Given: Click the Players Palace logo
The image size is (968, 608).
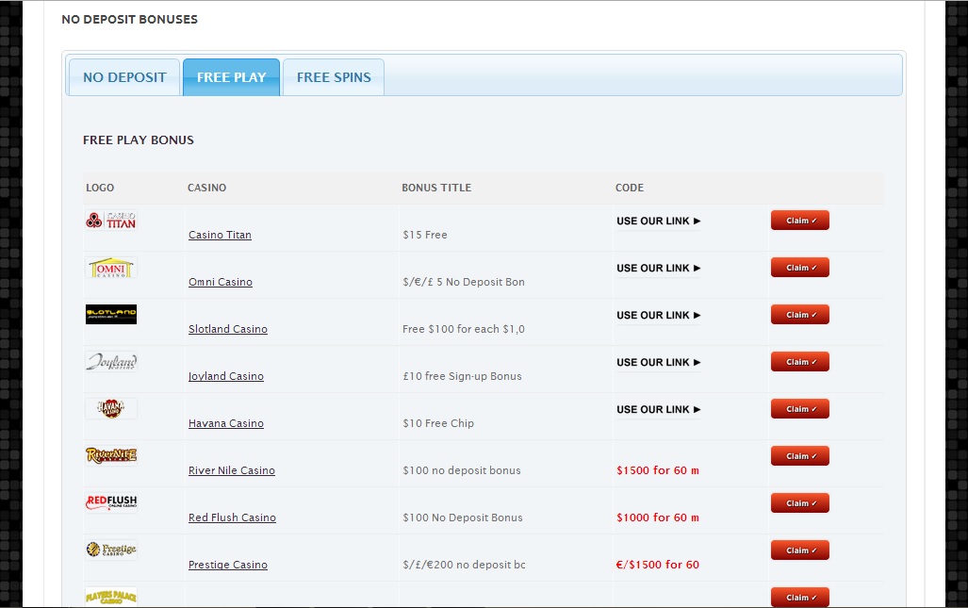Looking at the screenshot, I should point(111,597).
